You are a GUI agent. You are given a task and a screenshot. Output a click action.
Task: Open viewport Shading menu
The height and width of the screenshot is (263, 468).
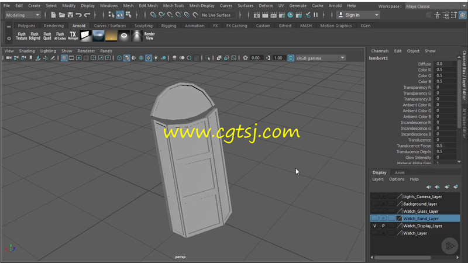(27, 51)
